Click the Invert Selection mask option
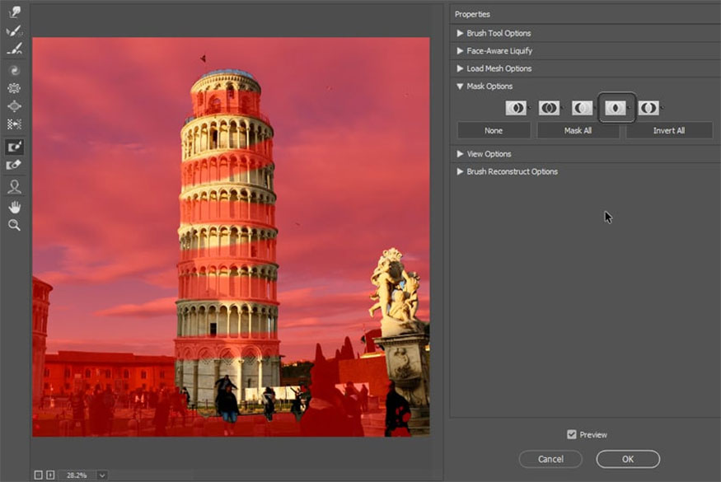Viewport: 721px width, 482px height. point(648,108)
